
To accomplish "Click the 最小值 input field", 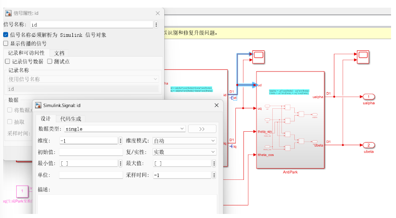I will 89,163.
